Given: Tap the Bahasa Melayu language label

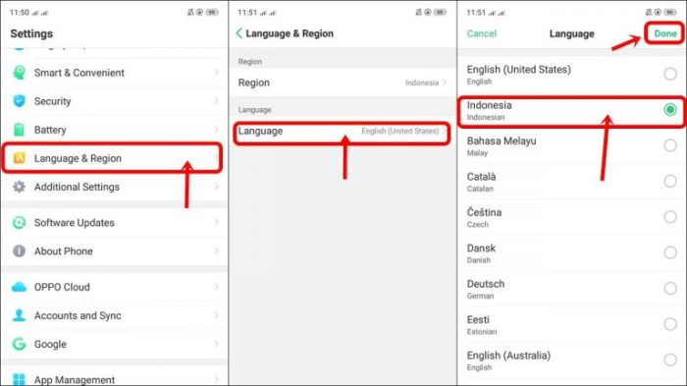Looking at the screenshot, I should pyautogui.click(x=502, y=141).
